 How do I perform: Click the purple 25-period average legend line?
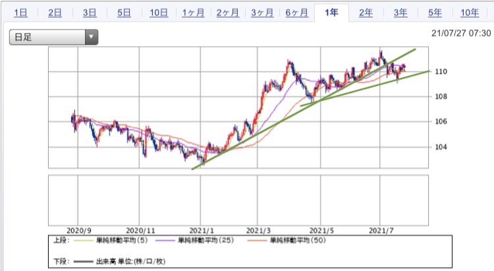(165, 241)
